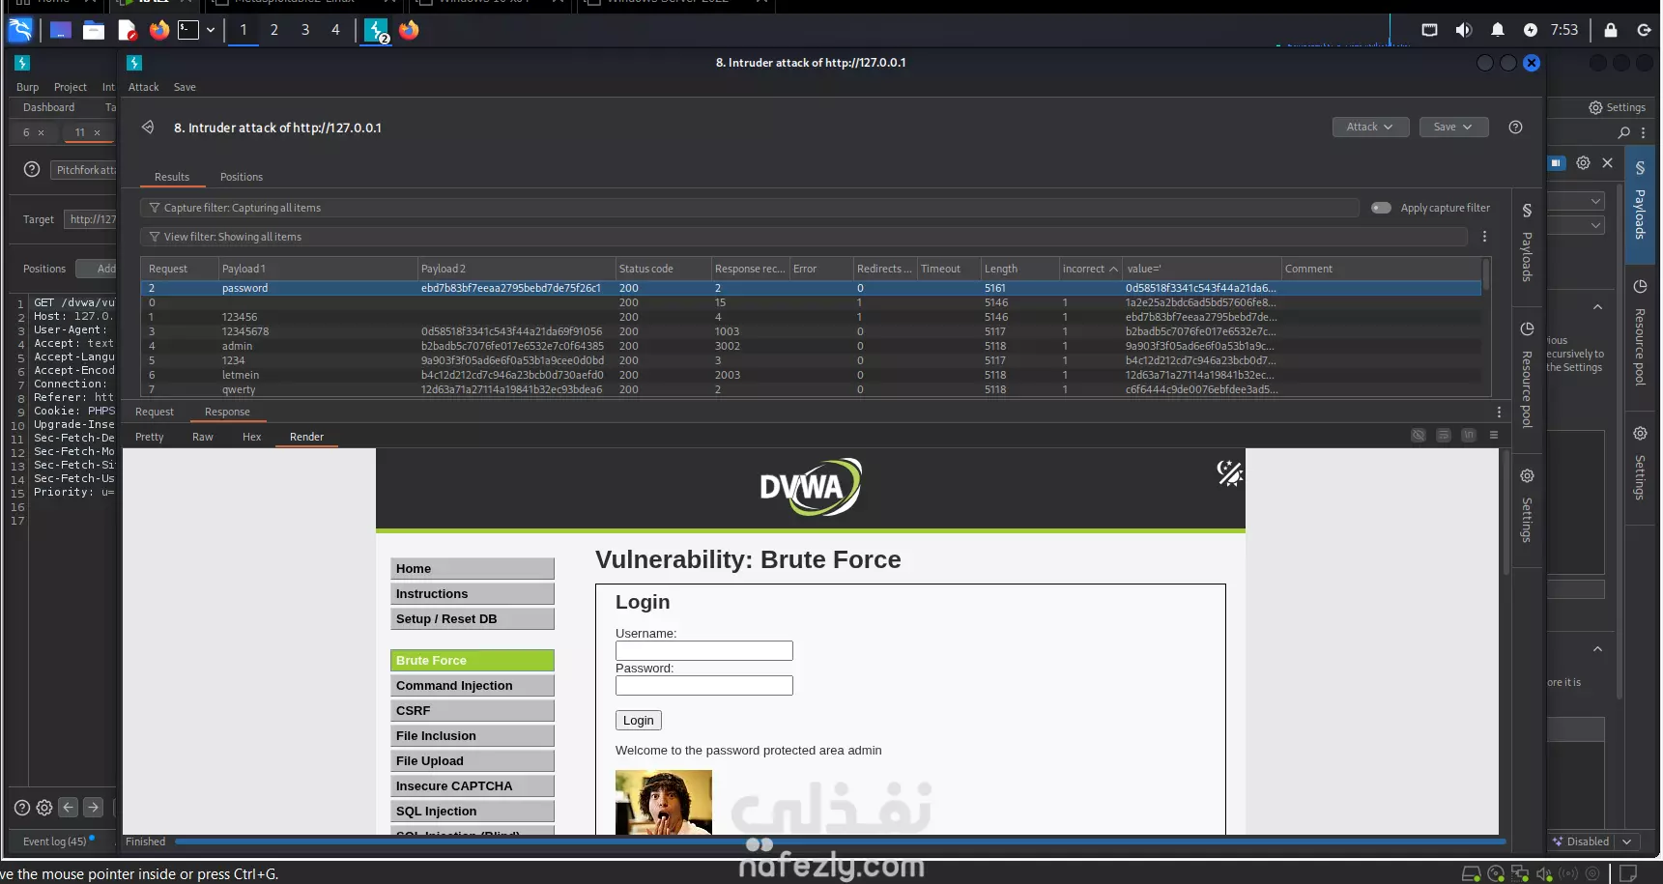The image size is (1663, 884).
Task: Open the help icon next to Save button
Action: pos(1515,128)
